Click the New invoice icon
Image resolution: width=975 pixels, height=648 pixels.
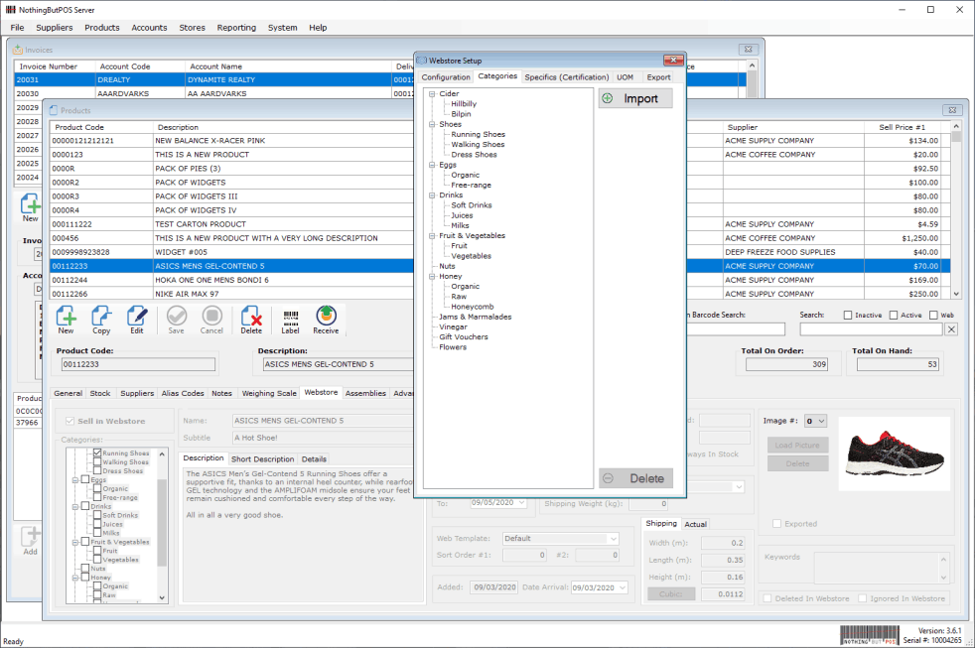pos(30,208)
